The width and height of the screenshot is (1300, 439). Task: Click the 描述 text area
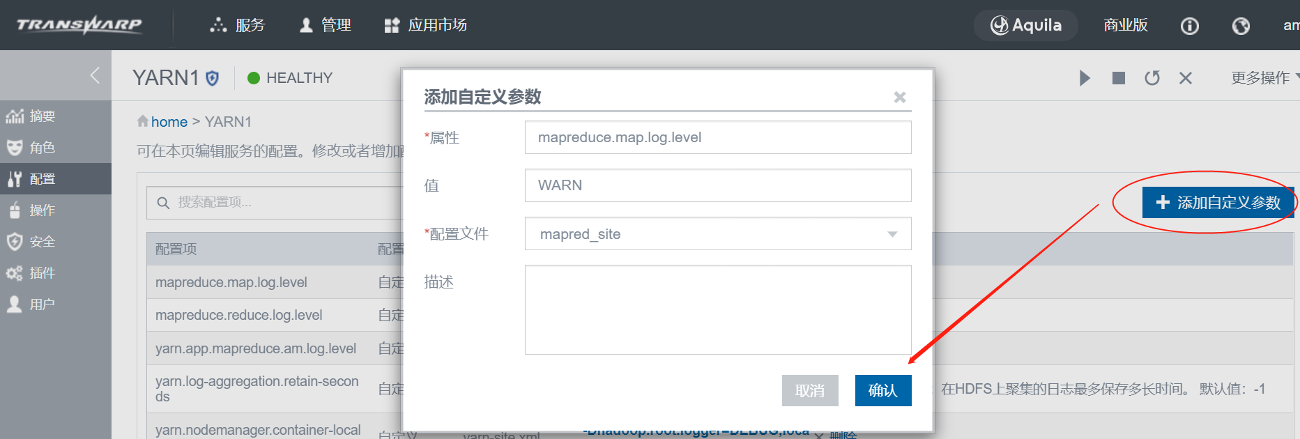[717, 309]
